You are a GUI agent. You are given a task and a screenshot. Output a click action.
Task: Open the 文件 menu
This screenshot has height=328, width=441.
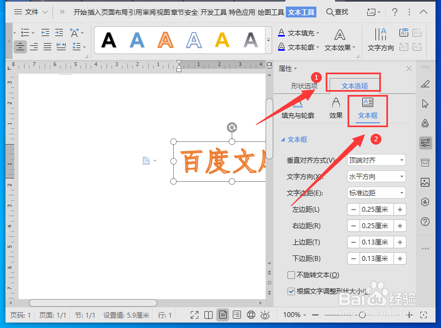pos(31,12)
